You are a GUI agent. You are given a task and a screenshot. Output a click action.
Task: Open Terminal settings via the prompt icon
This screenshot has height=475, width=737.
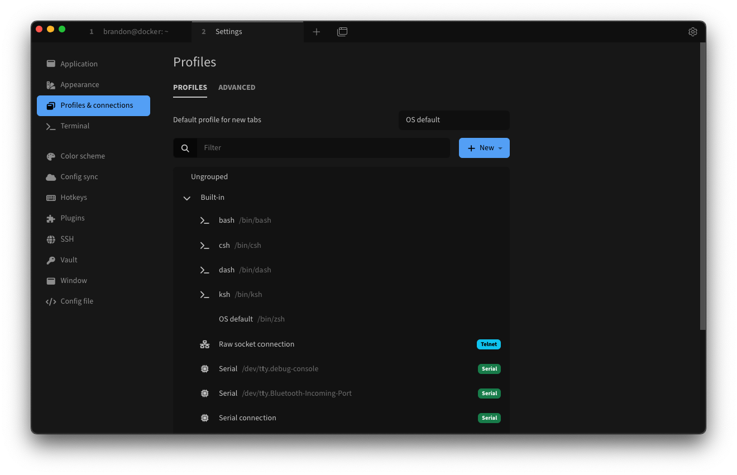[51, 126]
